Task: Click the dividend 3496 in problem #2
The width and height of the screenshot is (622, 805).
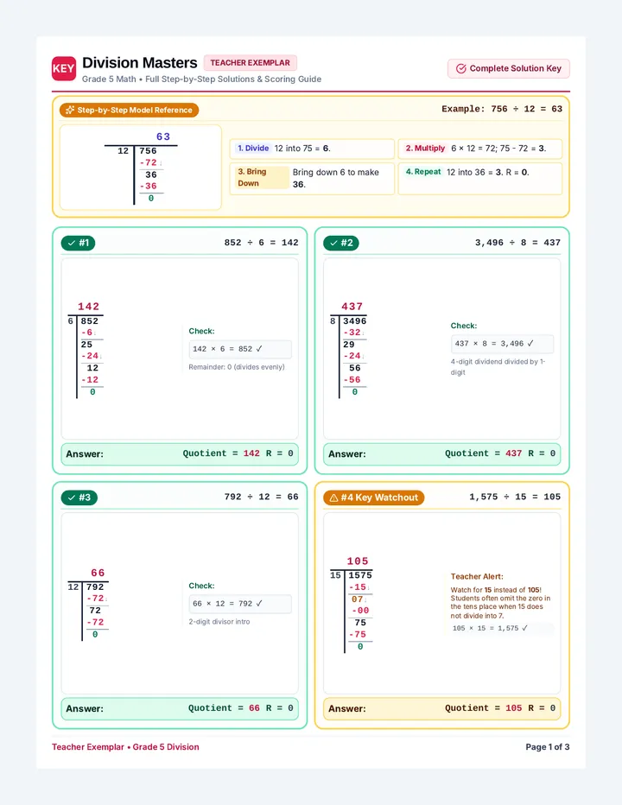Action: (x=355, y=320)
